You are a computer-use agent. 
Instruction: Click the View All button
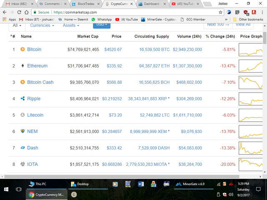pos(243,25)
